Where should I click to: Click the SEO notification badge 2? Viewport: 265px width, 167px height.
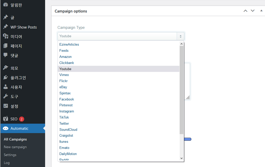pyautogui.click(x=22, y=119)
